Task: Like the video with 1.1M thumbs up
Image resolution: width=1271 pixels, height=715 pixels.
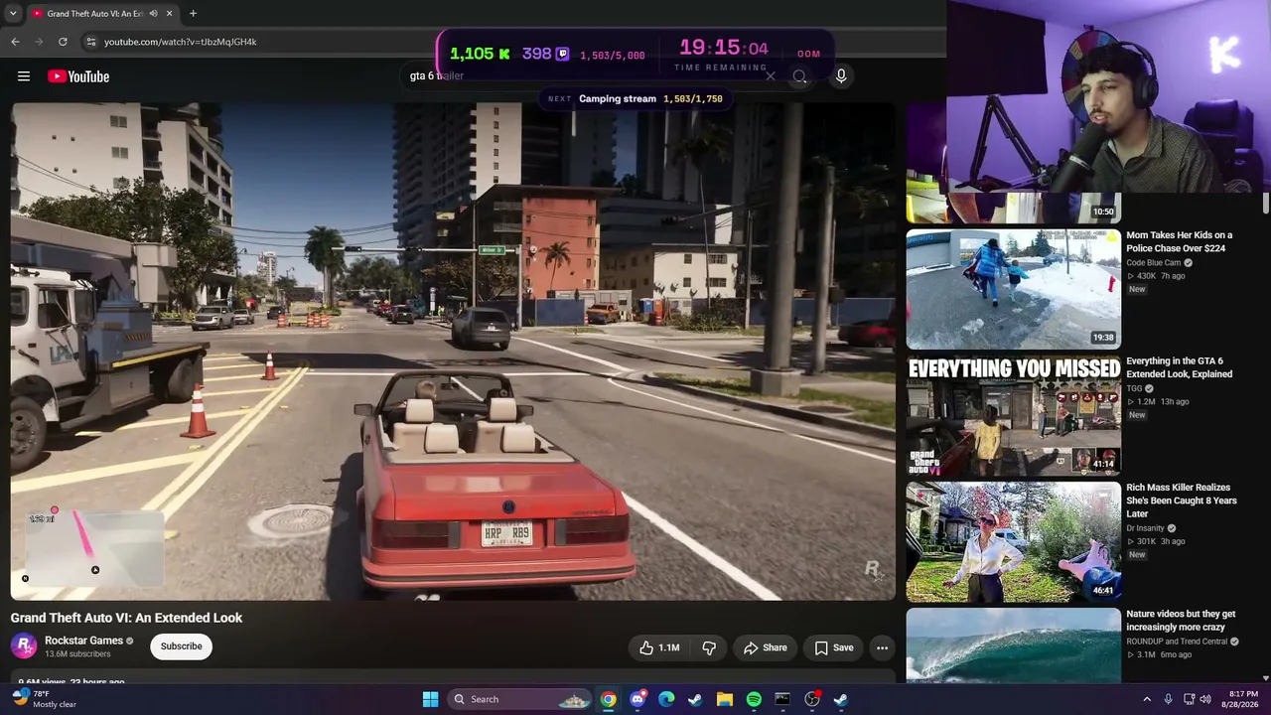Action: point(659,647)
